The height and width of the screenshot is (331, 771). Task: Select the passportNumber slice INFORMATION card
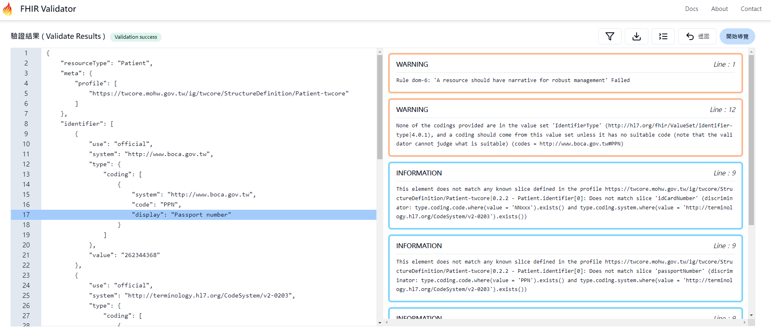click(x=565, y=268)
